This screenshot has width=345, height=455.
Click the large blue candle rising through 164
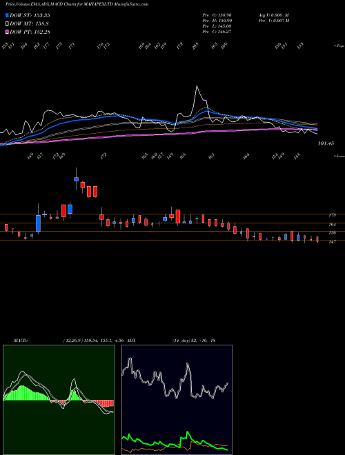pyautogui.click(x=38, y=223)
